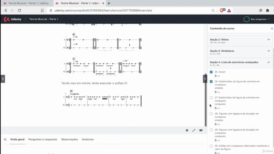Click the document icon under lecture 28
Image resolution: width=274 pixels, height=154 pixels.
click(216, 124)
